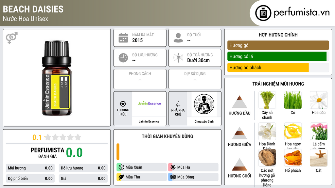335x188 pixels.
Task: Click the Thời gian khuyên dùng heading
Action: (167, 136)
